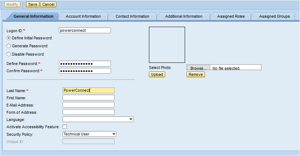
Task: Switch to Assigned Groups tab
Action: click(x=274, y=16)
